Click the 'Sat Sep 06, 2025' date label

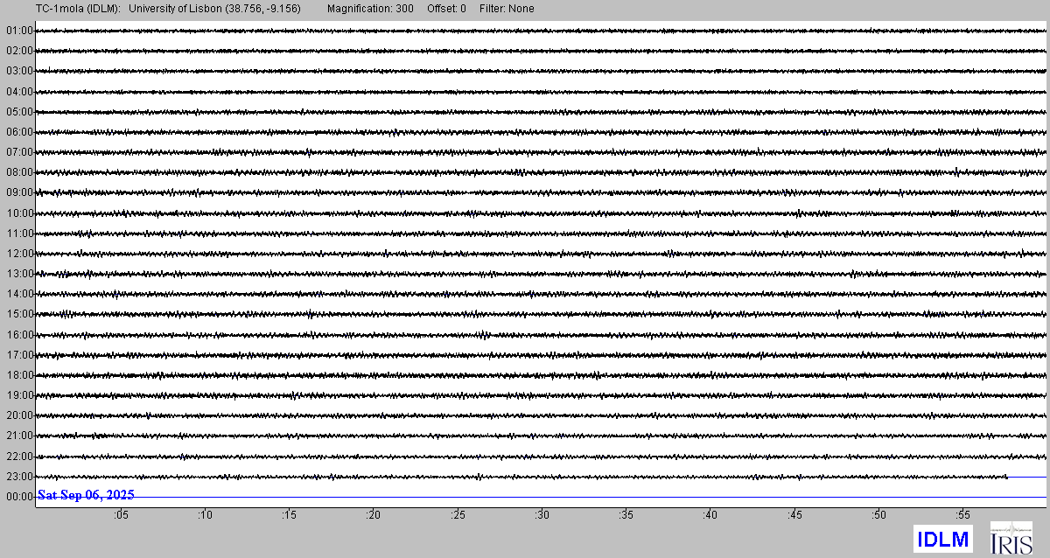point(86,495)
